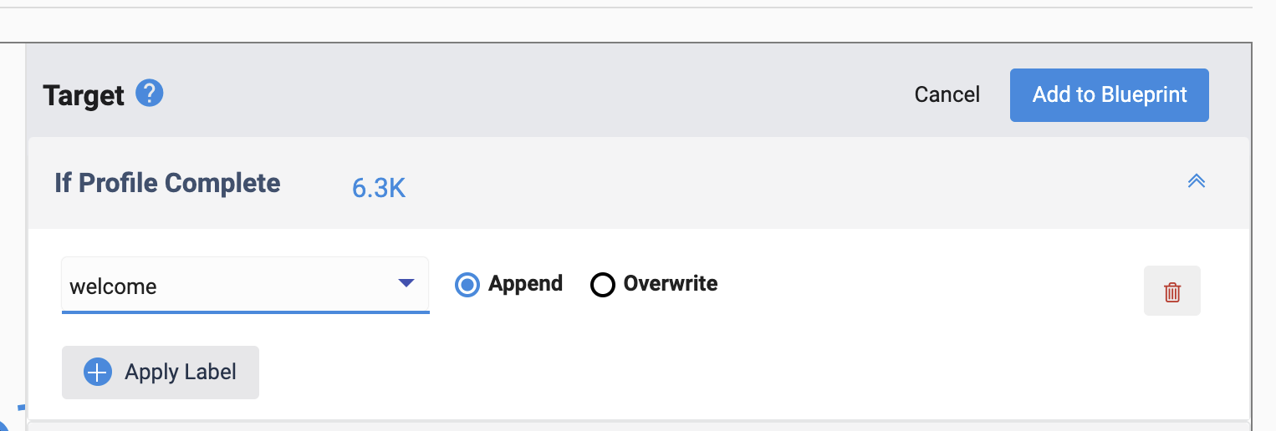Open the 6.3K profile count link
This screenshot has height=431, width=1276.
(x=379, y=189)
